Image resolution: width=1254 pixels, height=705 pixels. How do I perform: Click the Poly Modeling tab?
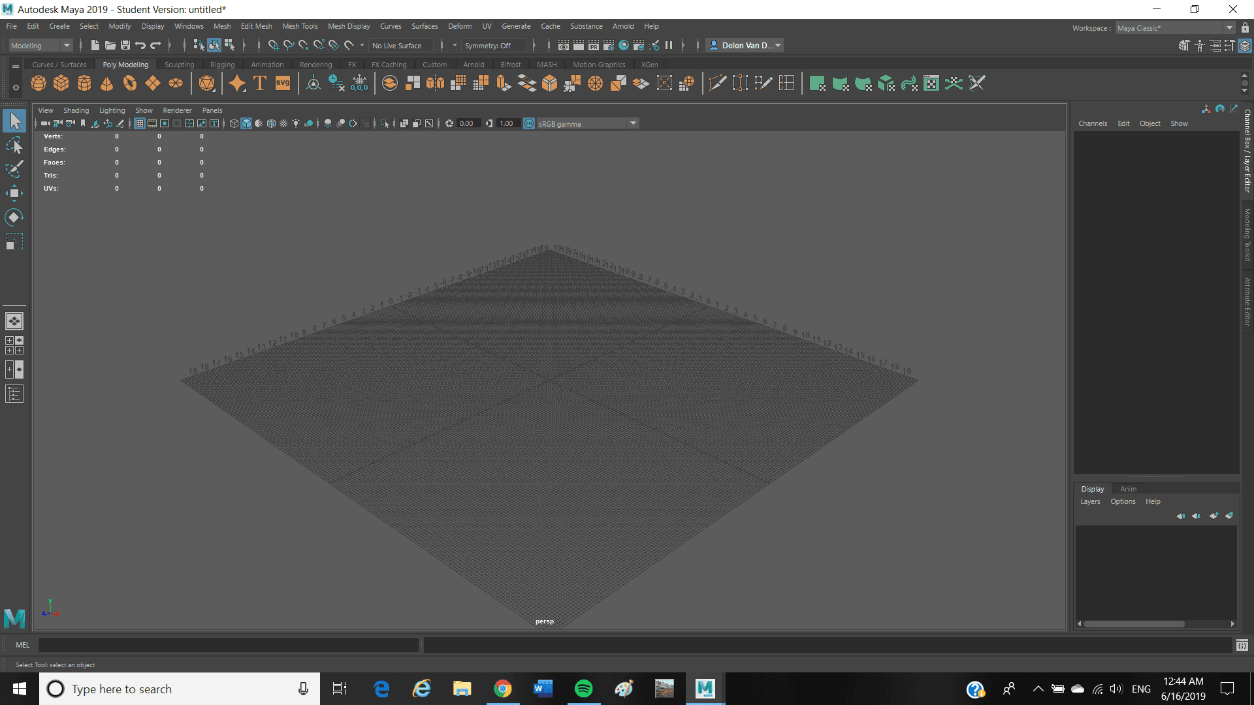(125, 64)
